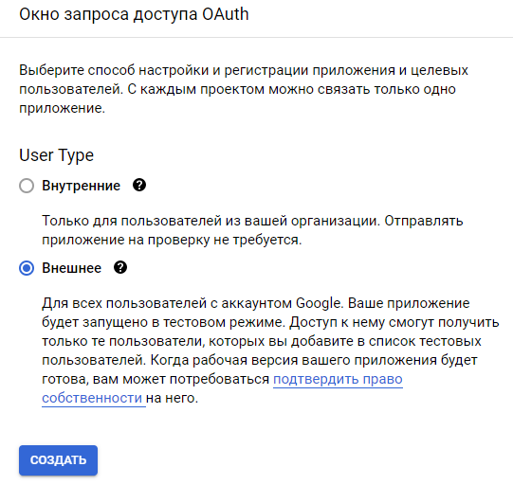The width and height of the screenshot is (513, 485).
Task: Select the Внутренние radio button
Action: point(27,186)
